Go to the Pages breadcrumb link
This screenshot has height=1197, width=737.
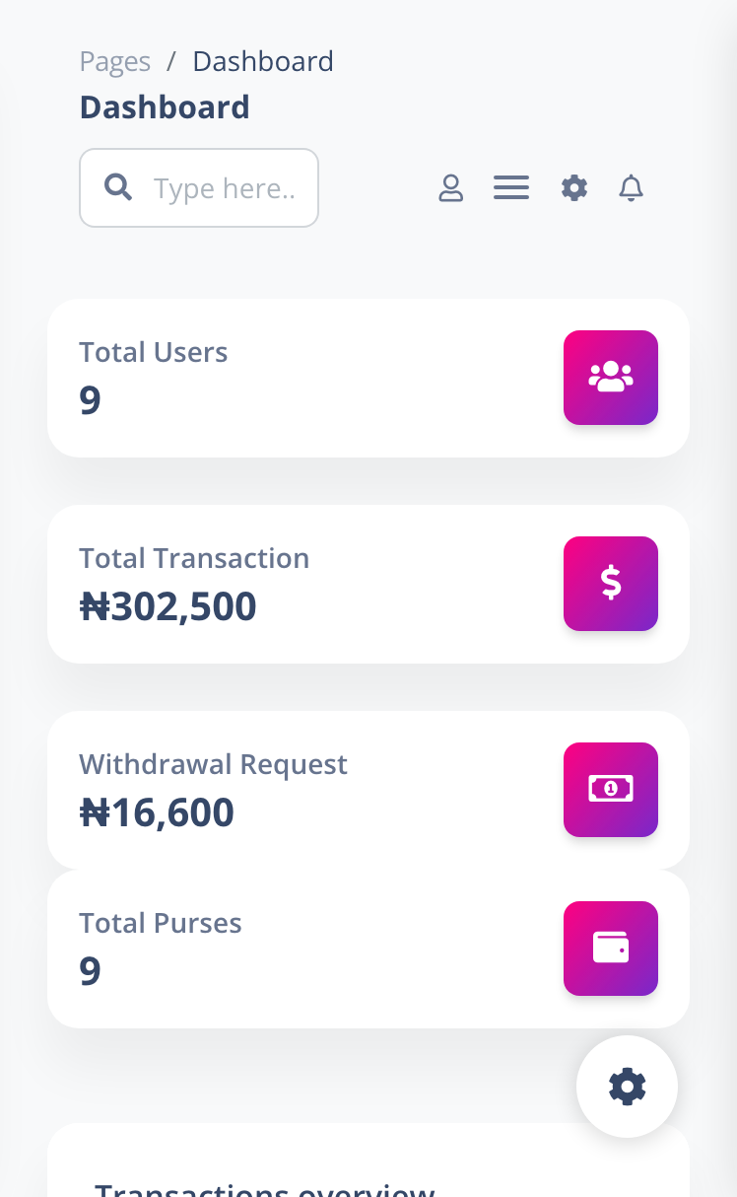point(115,61)
